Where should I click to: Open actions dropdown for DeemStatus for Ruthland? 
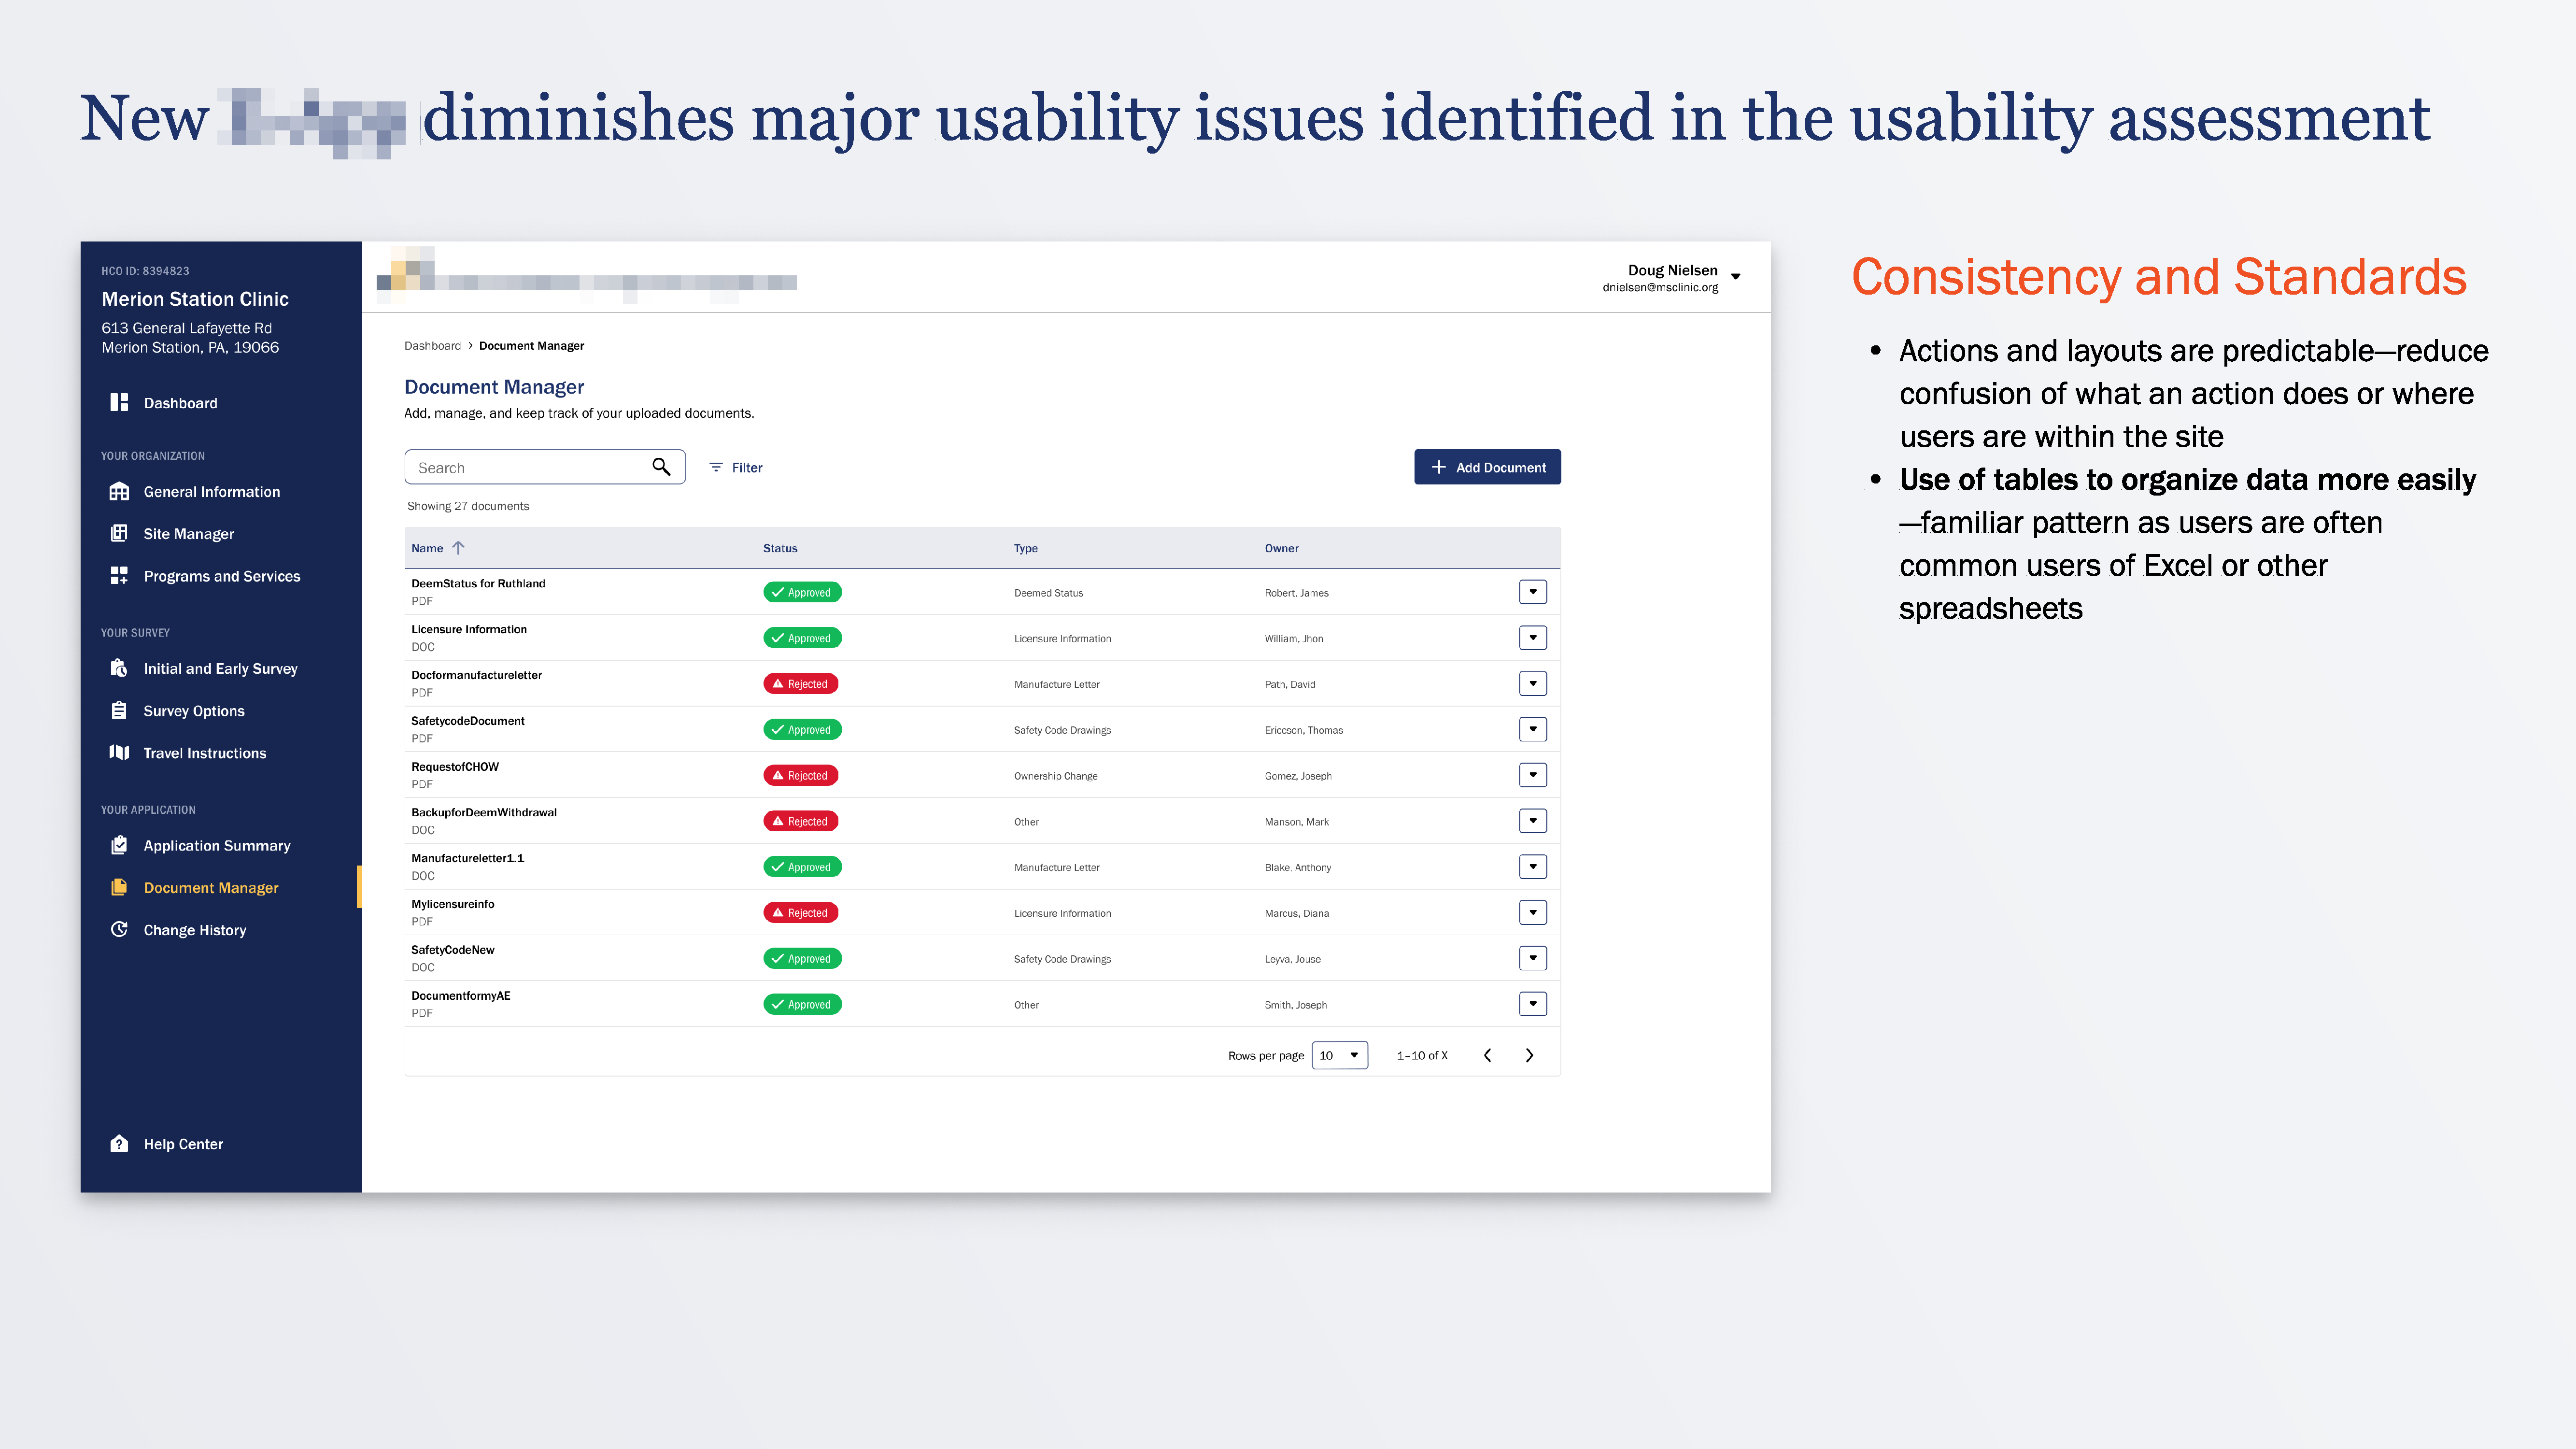coord(1533,592)
